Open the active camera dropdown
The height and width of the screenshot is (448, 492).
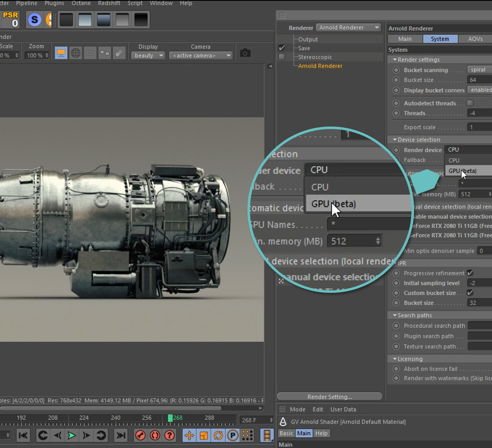click(201, 55)
